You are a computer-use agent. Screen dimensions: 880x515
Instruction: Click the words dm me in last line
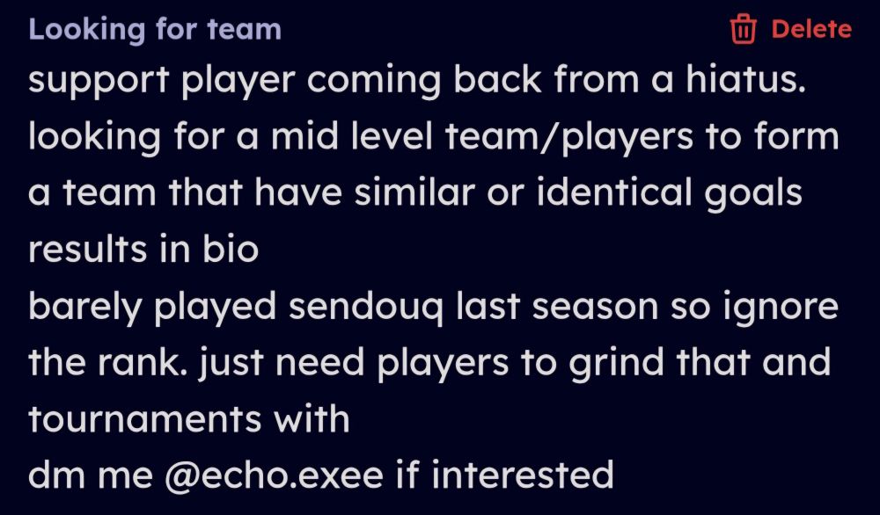(91, 474)
